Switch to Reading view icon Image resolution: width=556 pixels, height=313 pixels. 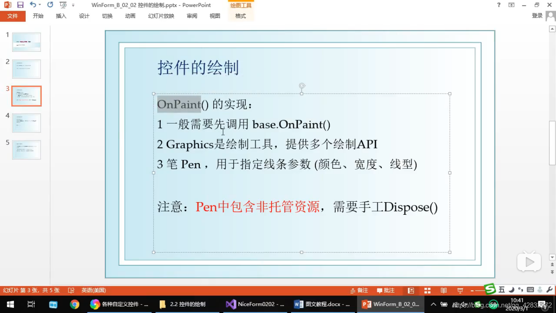coord(444,291)
